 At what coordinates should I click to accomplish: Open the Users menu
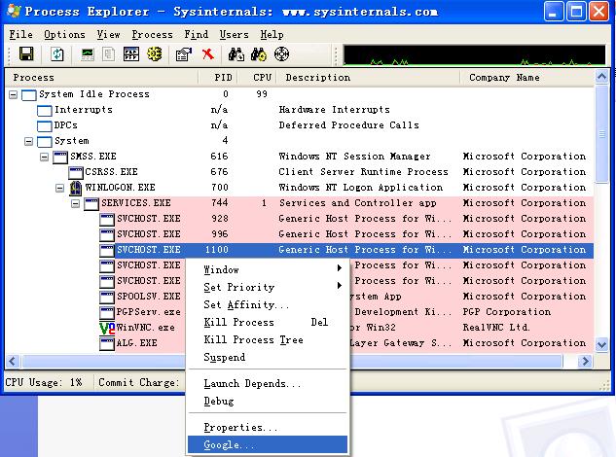tap(234, 35)
